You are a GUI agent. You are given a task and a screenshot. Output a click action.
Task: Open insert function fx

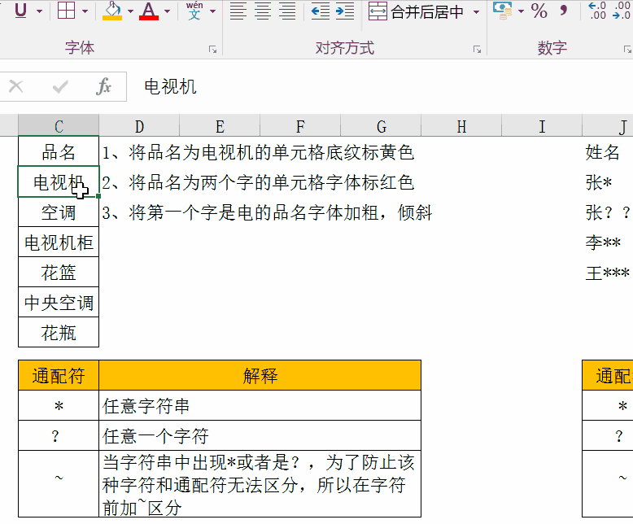tap(104, 86)
